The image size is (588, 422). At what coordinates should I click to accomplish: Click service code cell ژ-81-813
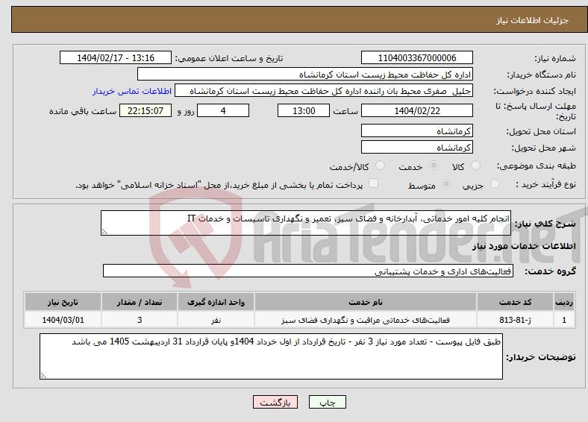click(x=516, y=320)
